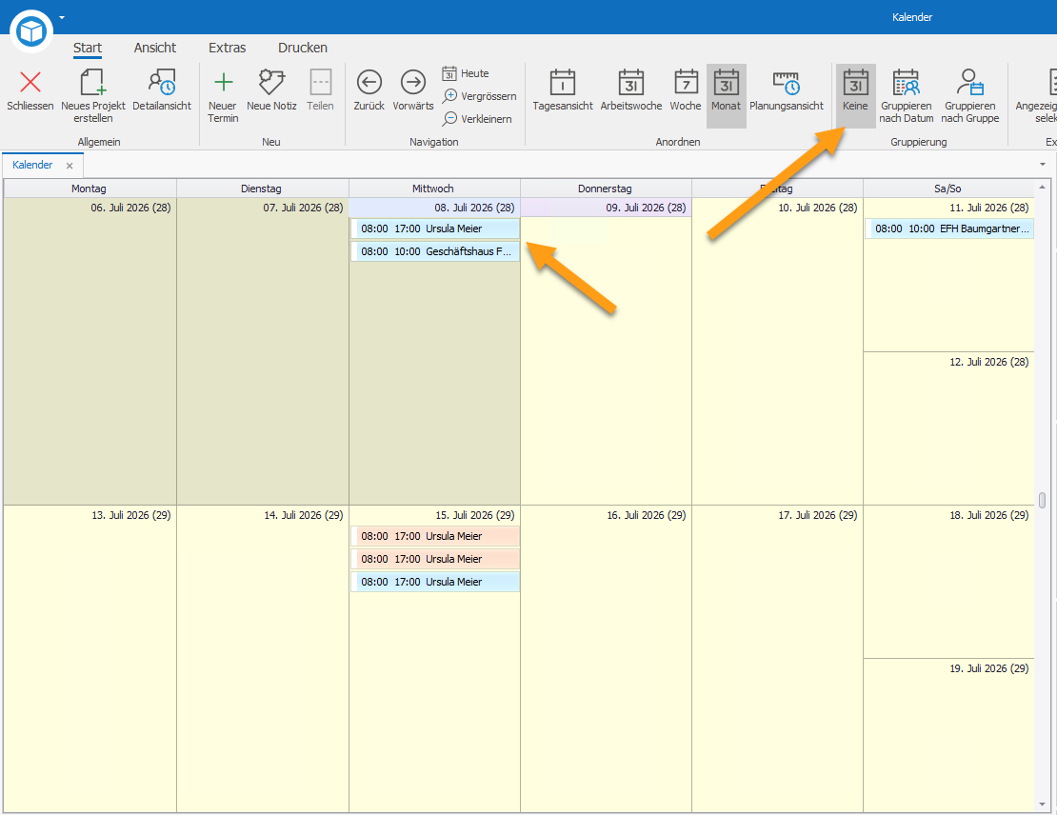Screen dimensions: 1057x815
Task: Add a new appointment via Neuer Termin
Action: (223, 96)
